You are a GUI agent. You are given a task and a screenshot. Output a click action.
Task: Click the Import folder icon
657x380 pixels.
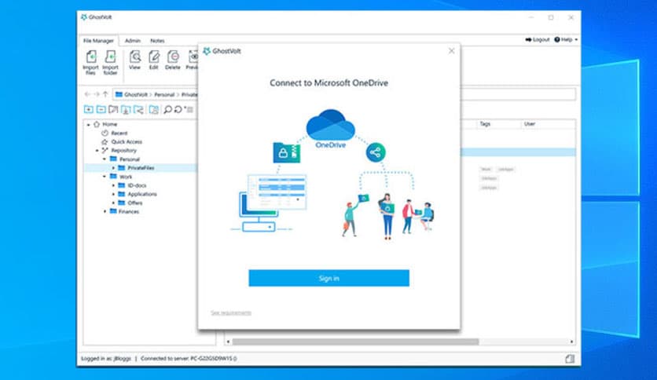[110, 57]
